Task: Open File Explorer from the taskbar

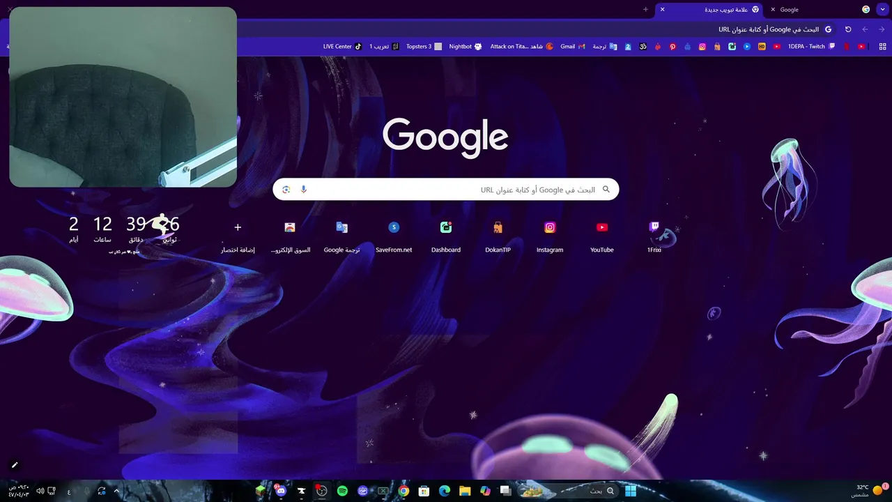Action: coord(465,491)
